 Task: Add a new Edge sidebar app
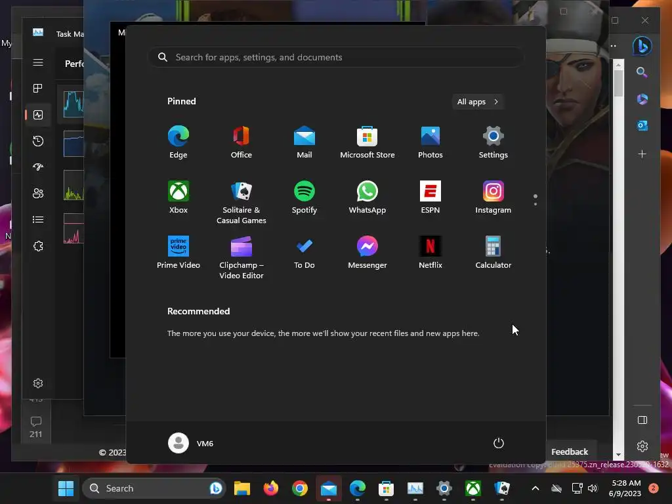click(x=642, y=154)
